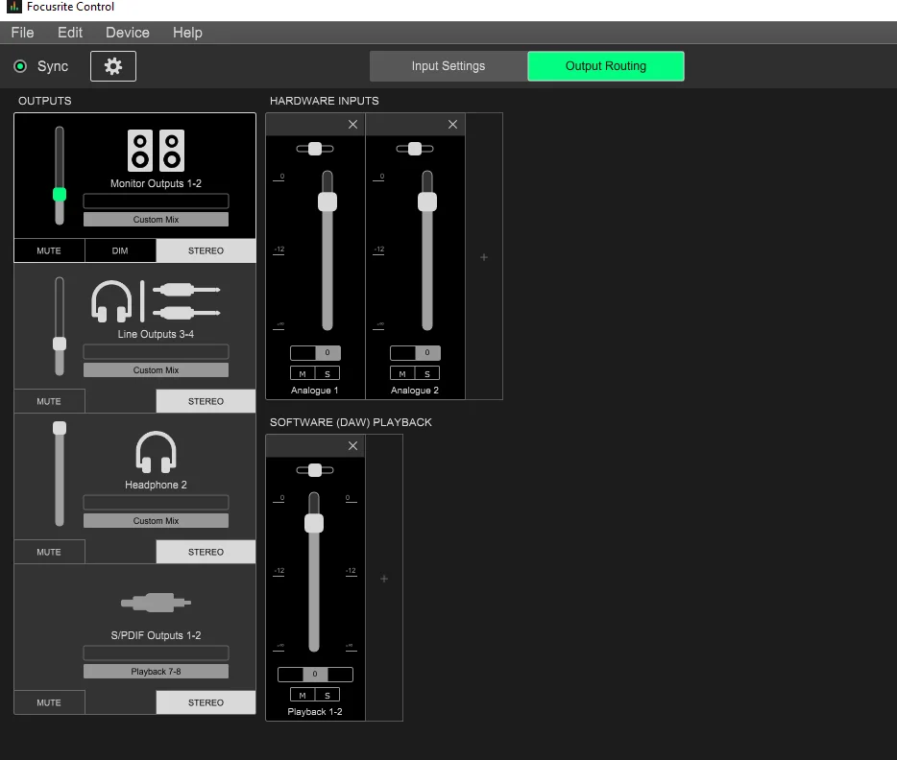Select the S/PDIF Outputs connector icon

(156, 603)
